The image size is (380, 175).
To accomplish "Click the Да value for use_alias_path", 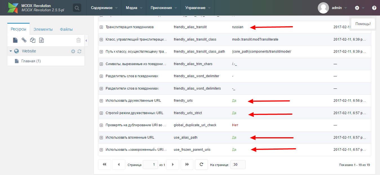I will [234, 138].
